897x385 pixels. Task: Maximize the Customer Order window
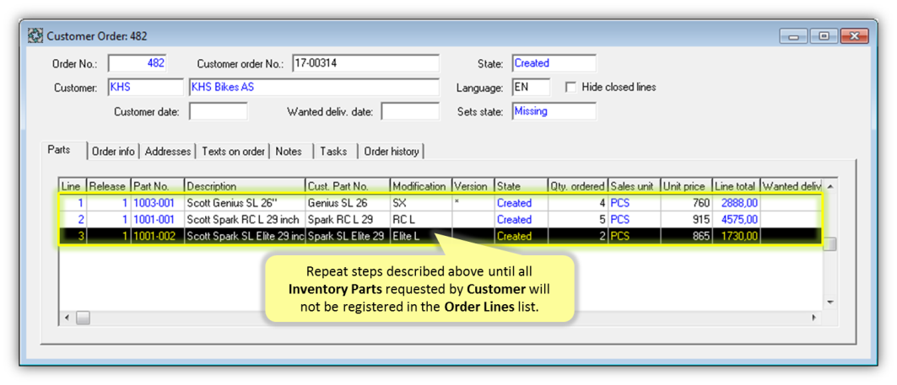tap(824, 36)
